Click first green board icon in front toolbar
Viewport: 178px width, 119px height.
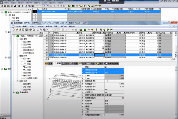coord(81,30)
